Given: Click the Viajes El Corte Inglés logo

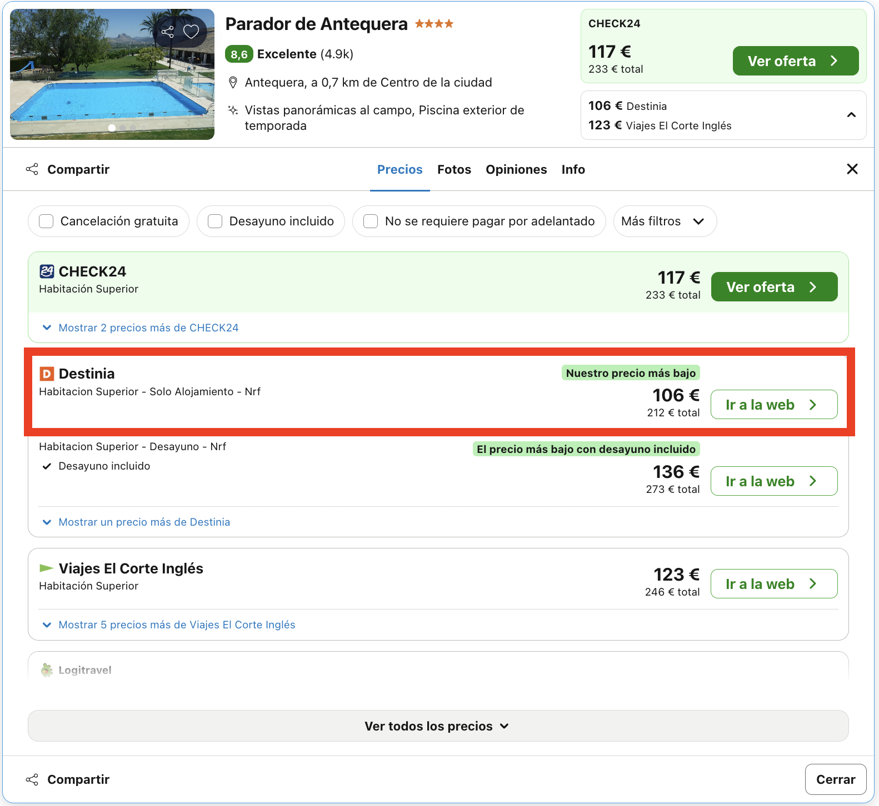Looking at the screenshot, I should pos(47,568).
